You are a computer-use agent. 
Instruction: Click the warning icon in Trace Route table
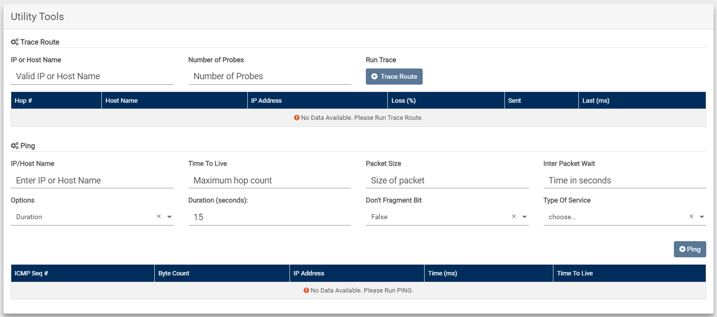(297, 117)
